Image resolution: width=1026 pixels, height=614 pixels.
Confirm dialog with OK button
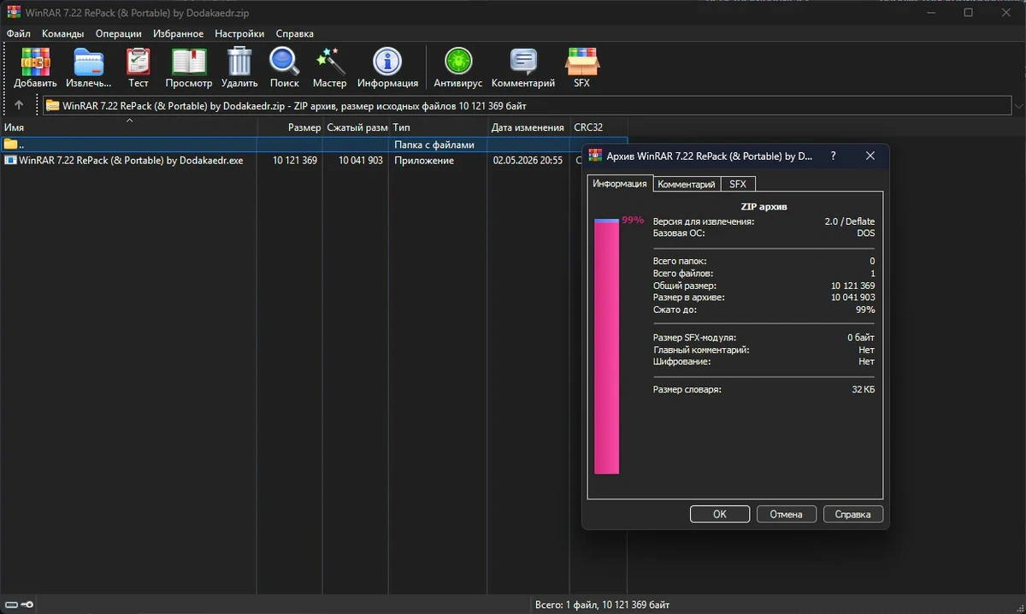pos(719,514)
